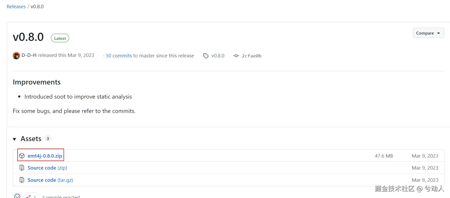The image size is (450, 198).
Task: Click the D-D-H user avatar
Action: click(16, 56)
